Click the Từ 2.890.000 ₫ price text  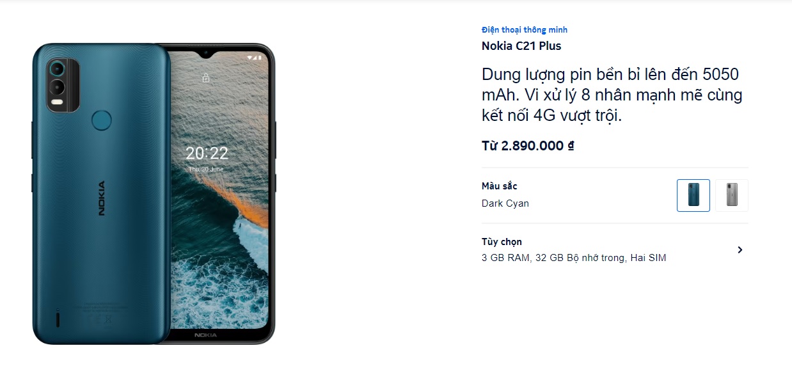point(528,145)
